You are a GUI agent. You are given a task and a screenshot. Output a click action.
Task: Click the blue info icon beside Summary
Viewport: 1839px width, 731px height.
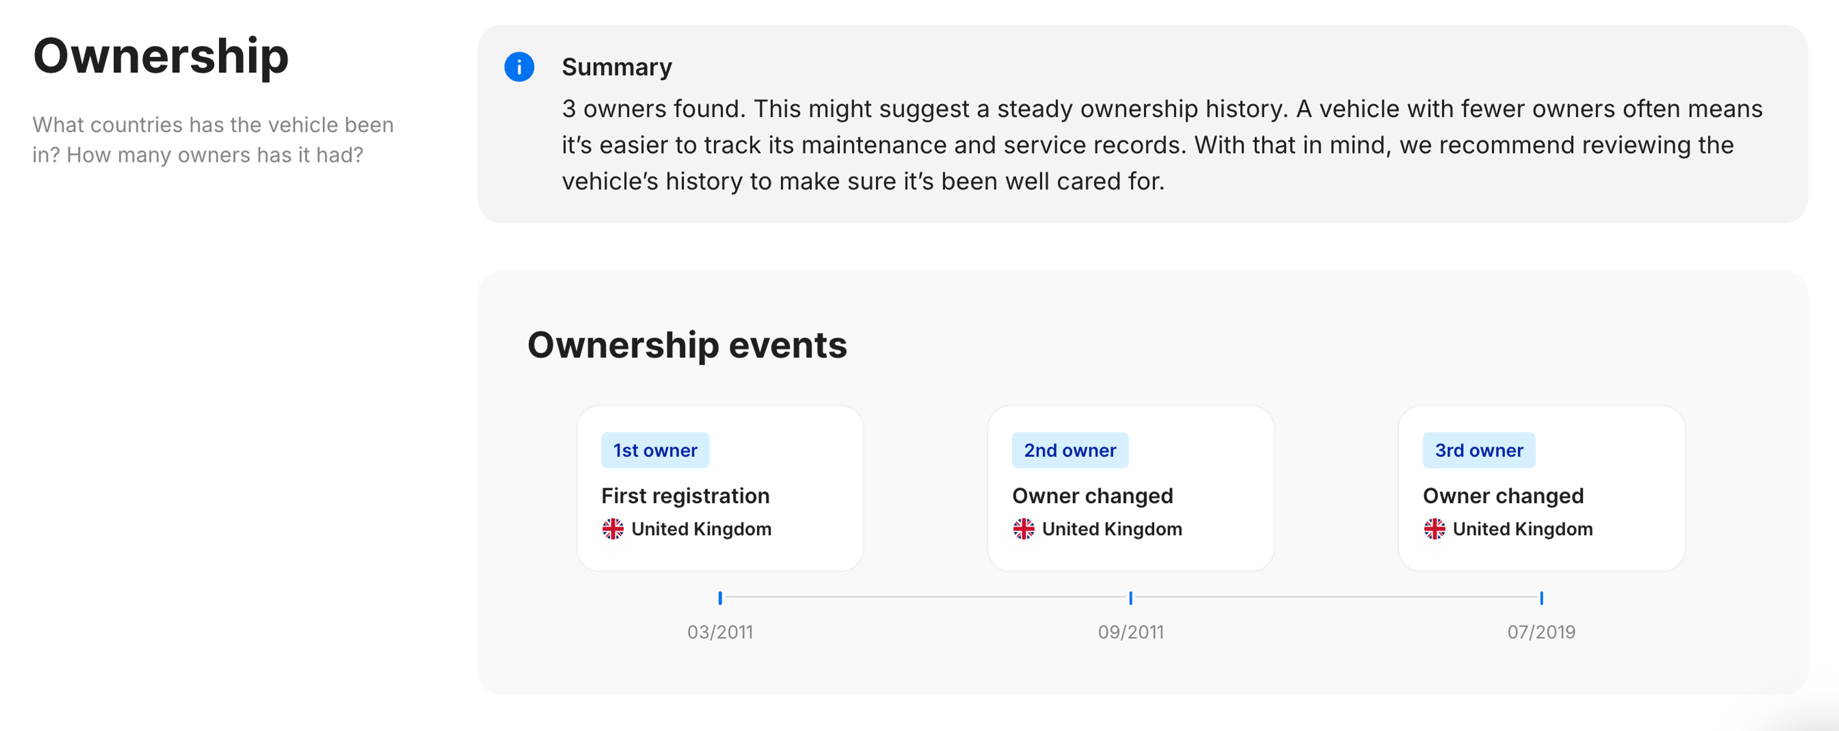[519, 67]
